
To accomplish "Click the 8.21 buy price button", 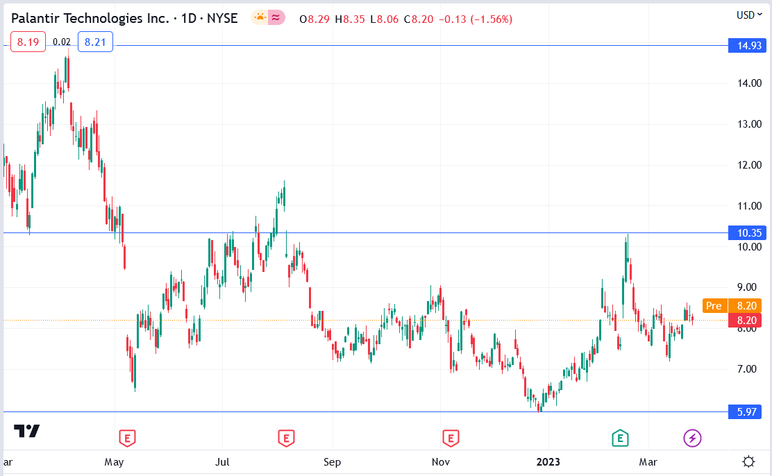I will [95, 42].
